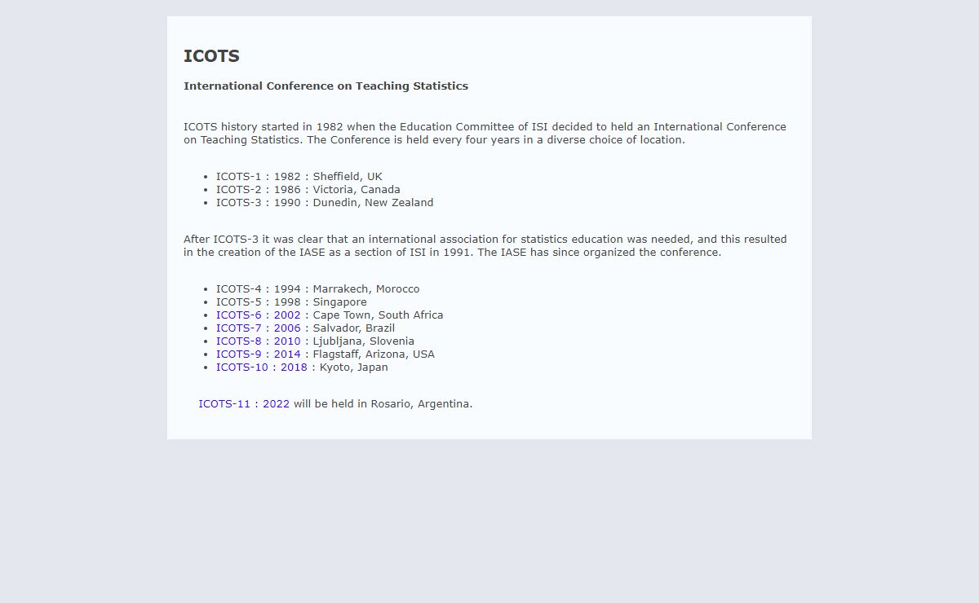
Task: Open the ICOTS-6 : 2002 link
Action: (259, 315)
